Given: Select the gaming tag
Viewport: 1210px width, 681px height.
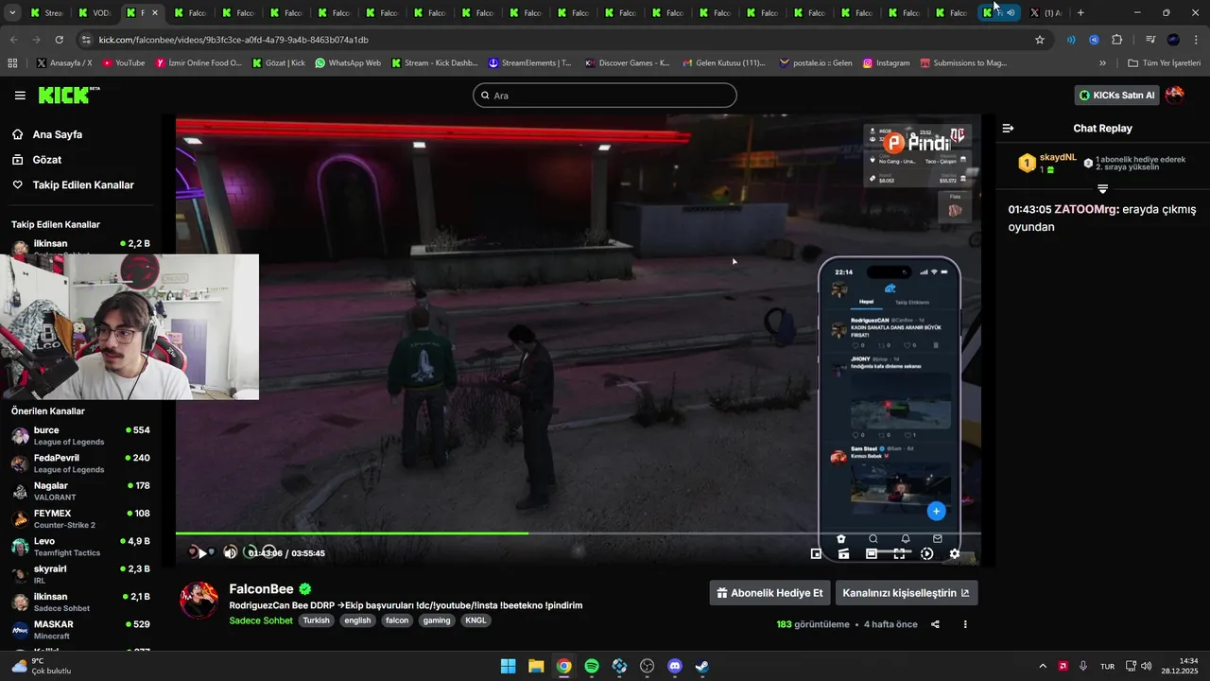Looking at the screenshot, I should coord(437,620).
